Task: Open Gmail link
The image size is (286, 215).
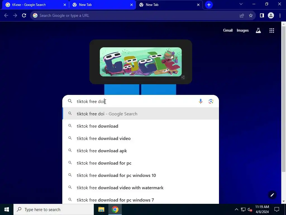Action: 228,31
